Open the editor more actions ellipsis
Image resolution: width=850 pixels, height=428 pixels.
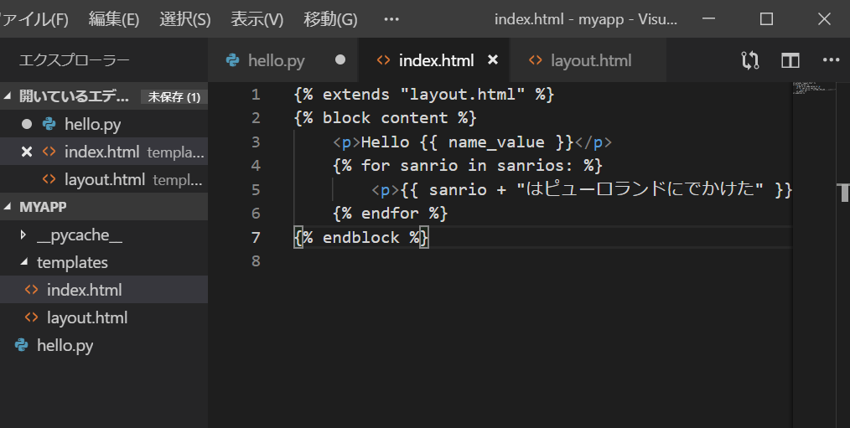tap(831, 60)
